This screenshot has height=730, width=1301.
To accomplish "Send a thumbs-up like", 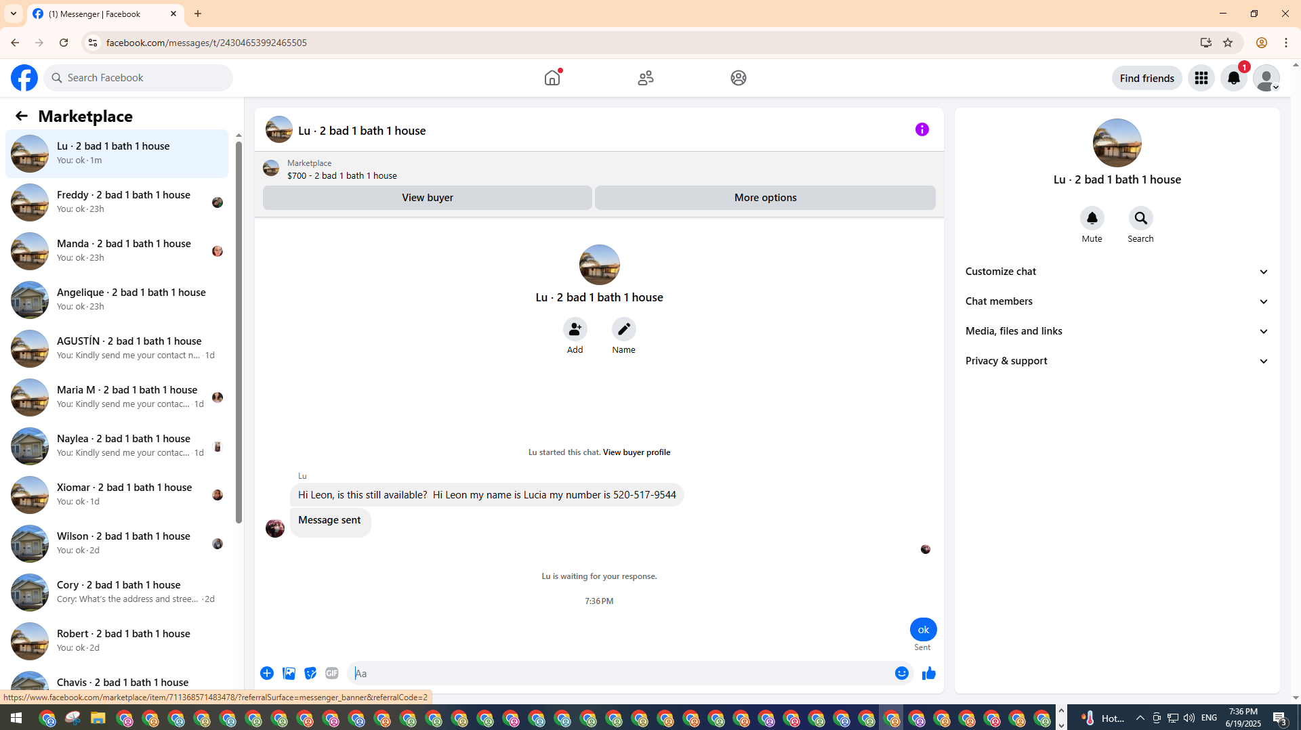I will [929, 673].
